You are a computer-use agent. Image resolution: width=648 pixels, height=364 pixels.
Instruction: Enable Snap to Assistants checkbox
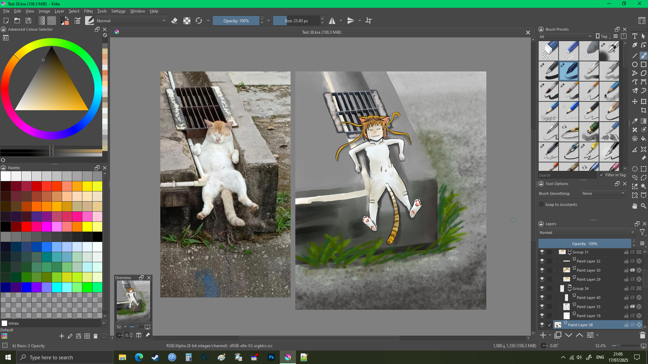[542, 205]
